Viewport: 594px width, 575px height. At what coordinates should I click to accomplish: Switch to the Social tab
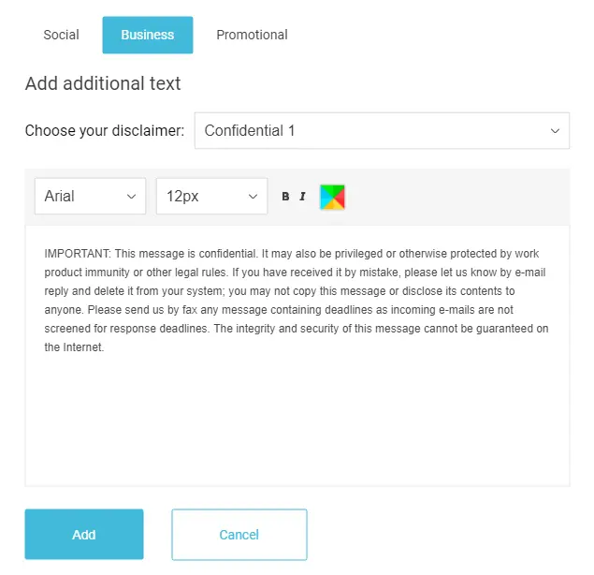click(61, 35)
